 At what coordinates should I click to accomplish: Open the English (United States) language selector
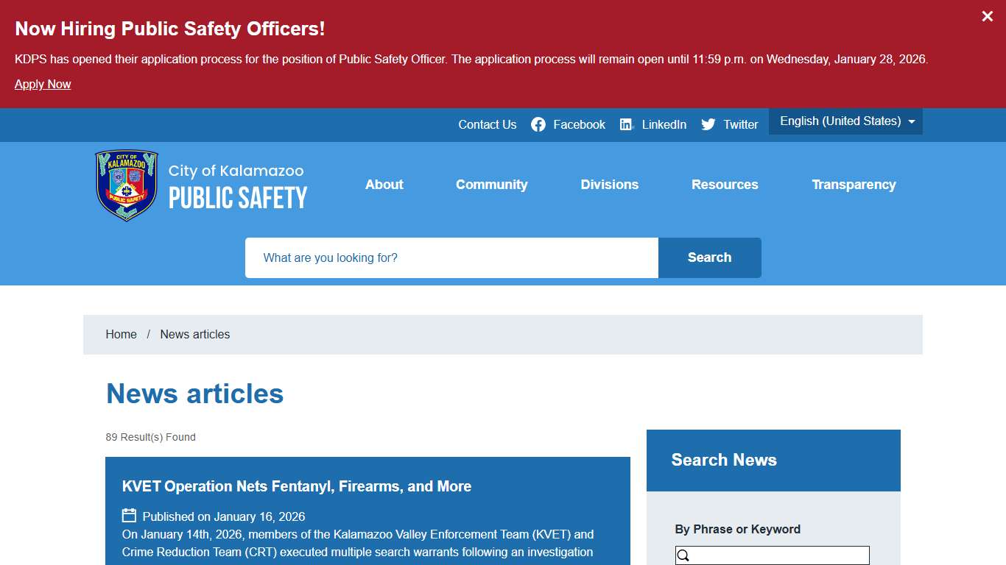pos(840,121)
